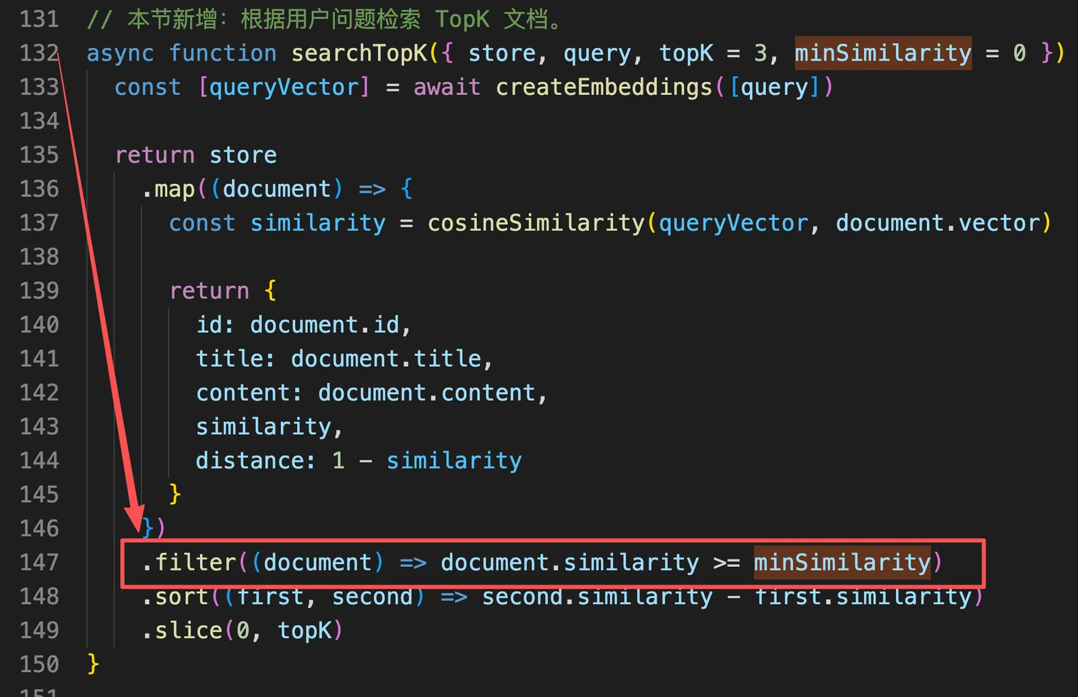Click the 'distance' property on line 144
This screenshot has height=697, width=1078.
[x=249, y=460]
